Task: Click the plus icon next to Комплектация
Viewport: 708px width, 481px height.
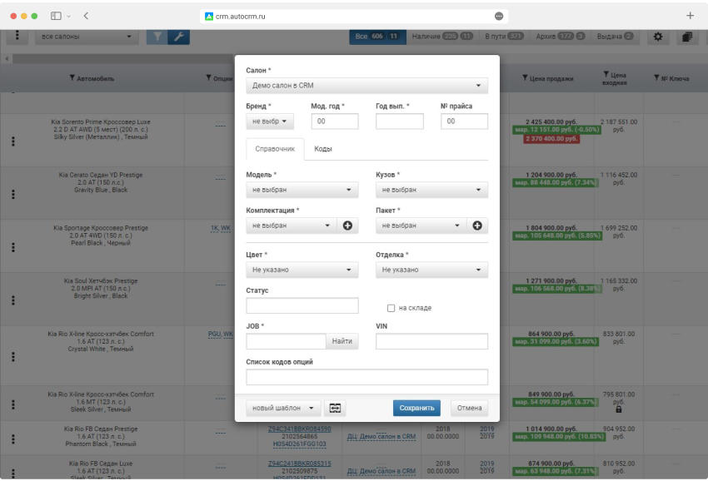Action: [x=347, y=226]
